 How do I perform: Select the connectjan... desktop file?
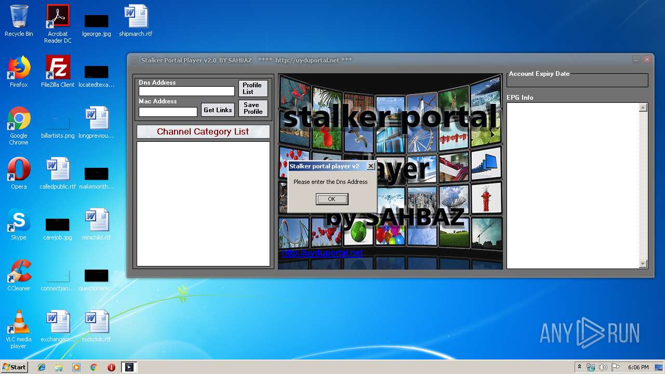click(58, 279)
